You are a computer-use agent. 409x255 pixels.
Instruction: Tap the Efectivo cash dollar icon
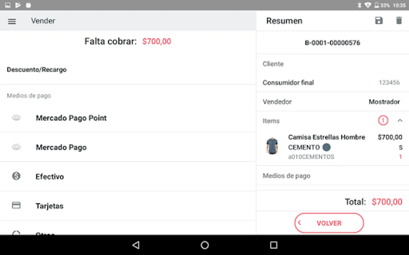[x=16, y=176]
